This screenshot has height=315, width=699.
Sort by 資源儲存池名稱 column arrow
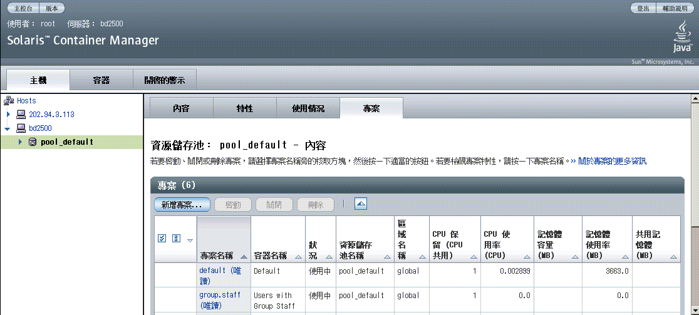(387, 257)
